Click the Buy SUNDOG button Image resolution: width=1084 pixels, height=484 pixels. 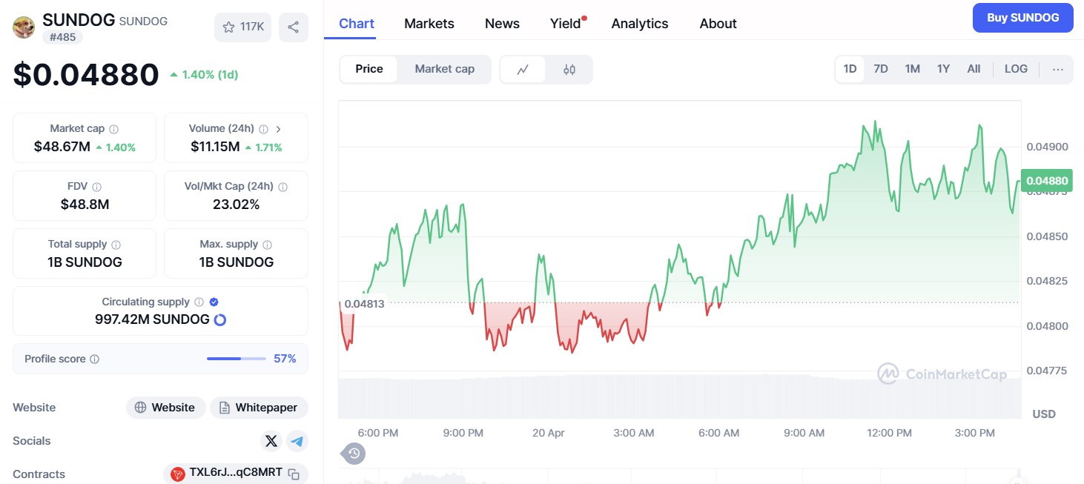[x=1022, y=18]
